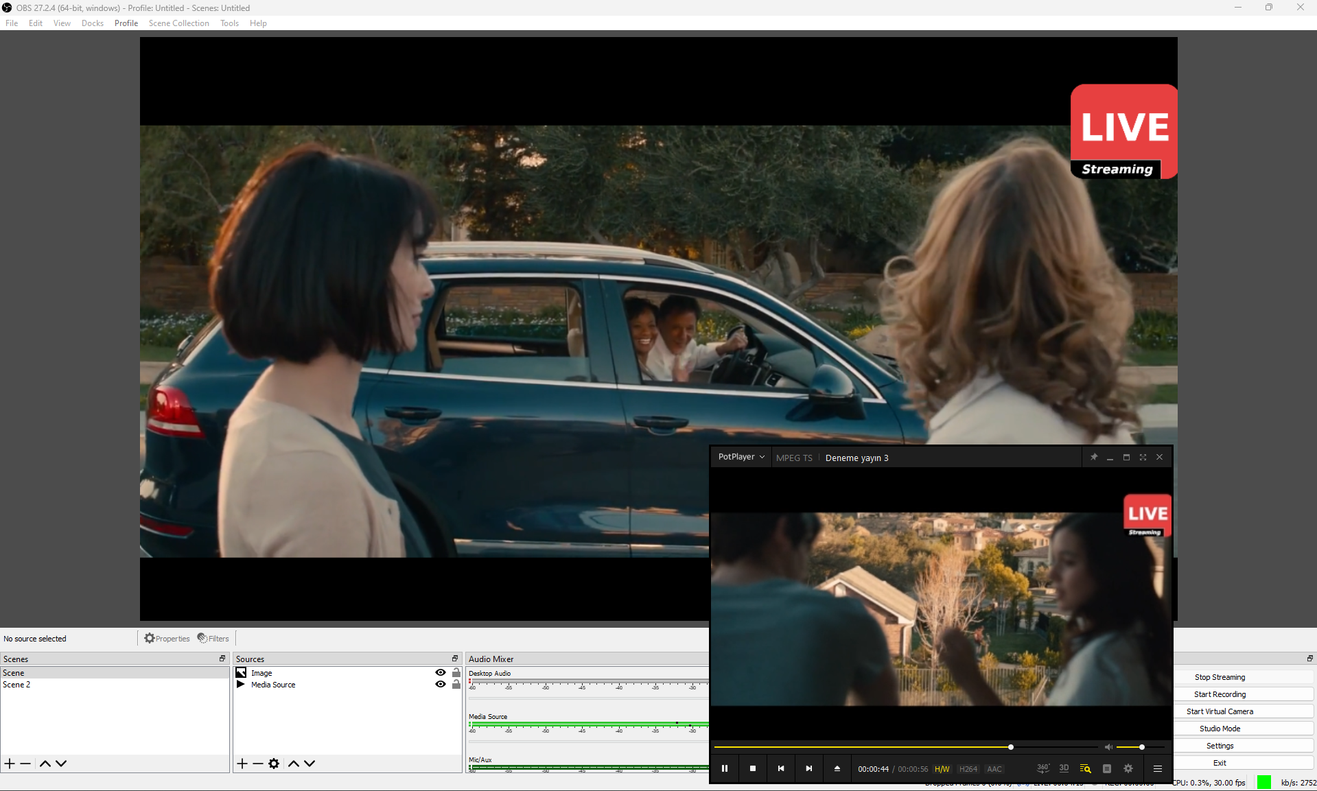Open the File menu

(12, 23)
